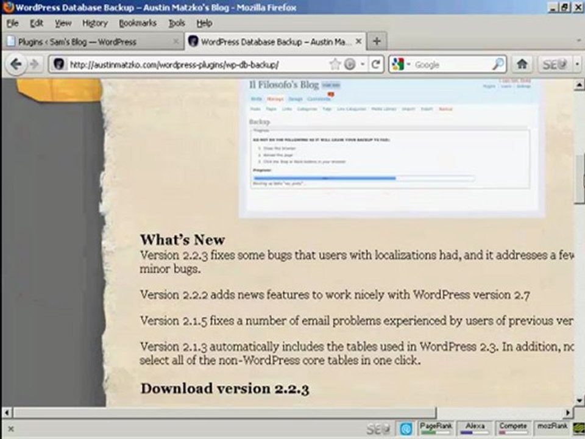The image size is (585, 439).
Task: Switch to the Plugins Sam's Blog tab
Action: (x=93, y=41)
